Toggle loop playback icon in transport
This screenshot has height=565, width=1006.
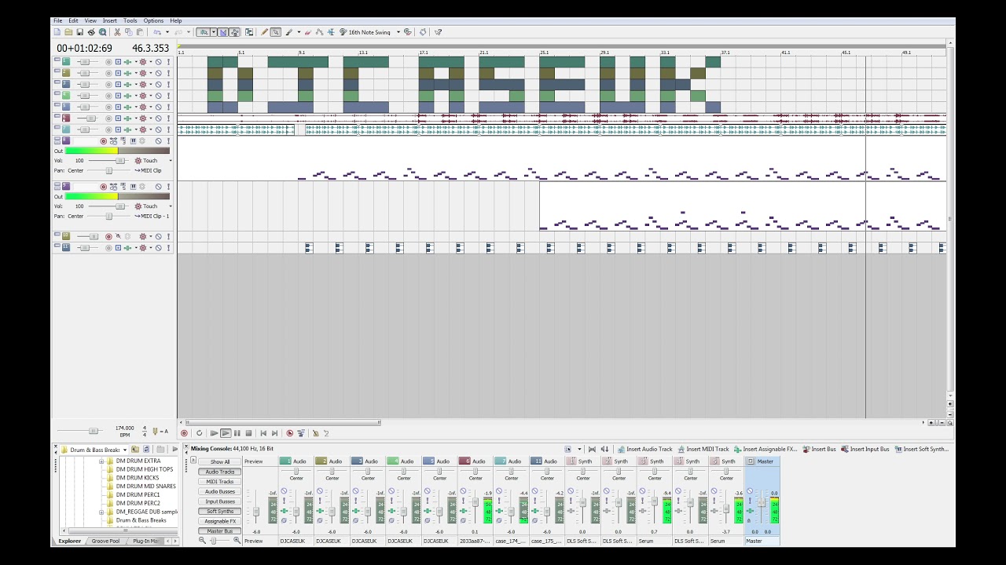(x=200, y=433)
